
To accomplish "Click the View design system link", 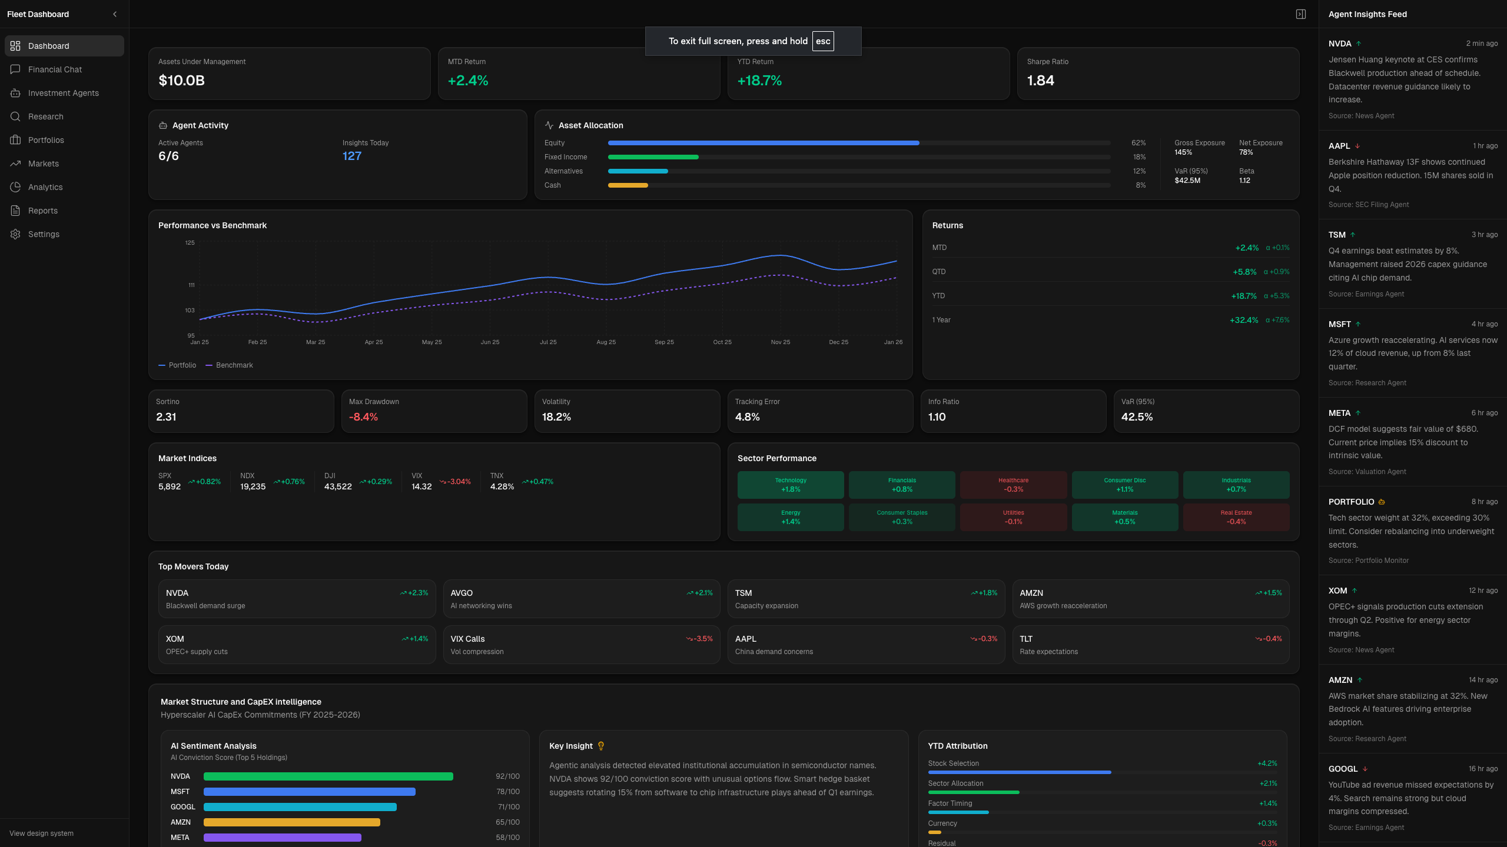I will 41,833.
